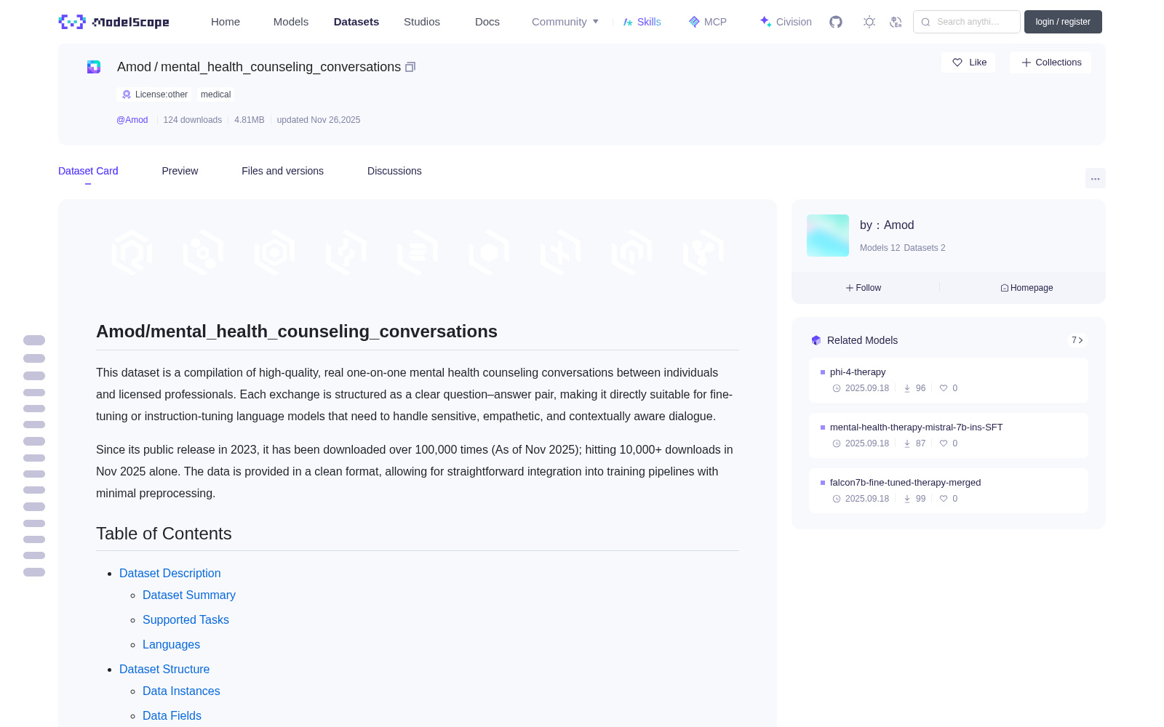Select the Dataset Card tab
The image size is (1164, 727).
[x=88, y=171]
